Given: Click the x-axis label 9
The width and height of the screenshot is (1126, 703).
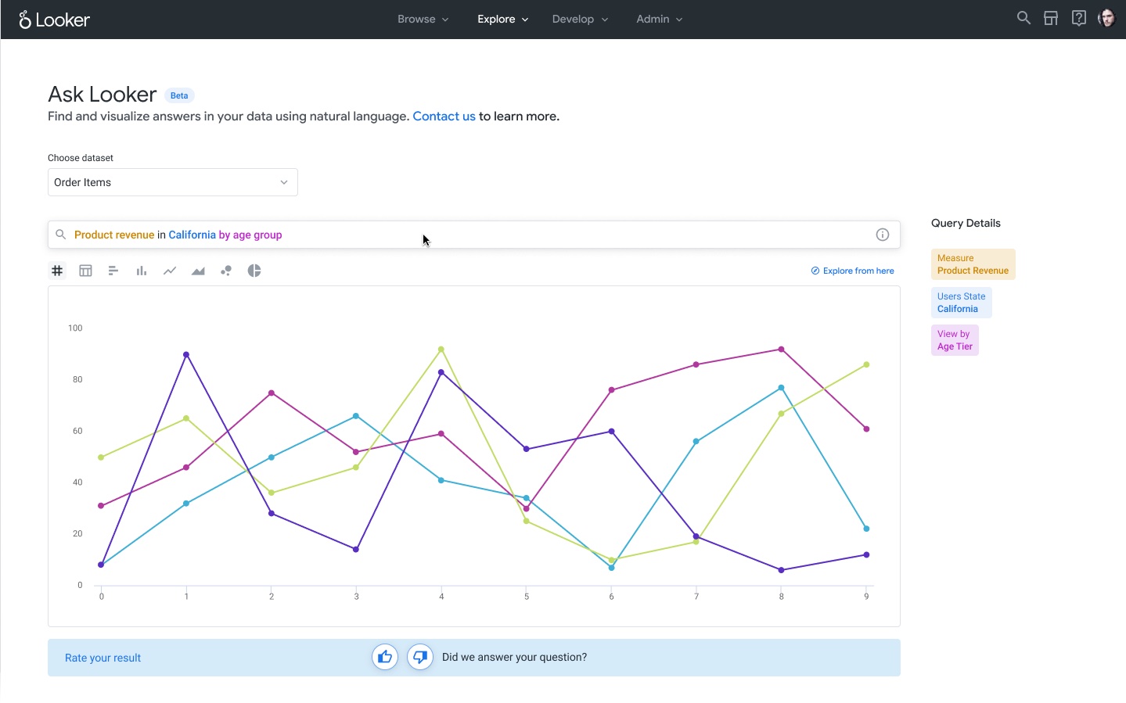Looking at the screenshot, I should (866, 596).
